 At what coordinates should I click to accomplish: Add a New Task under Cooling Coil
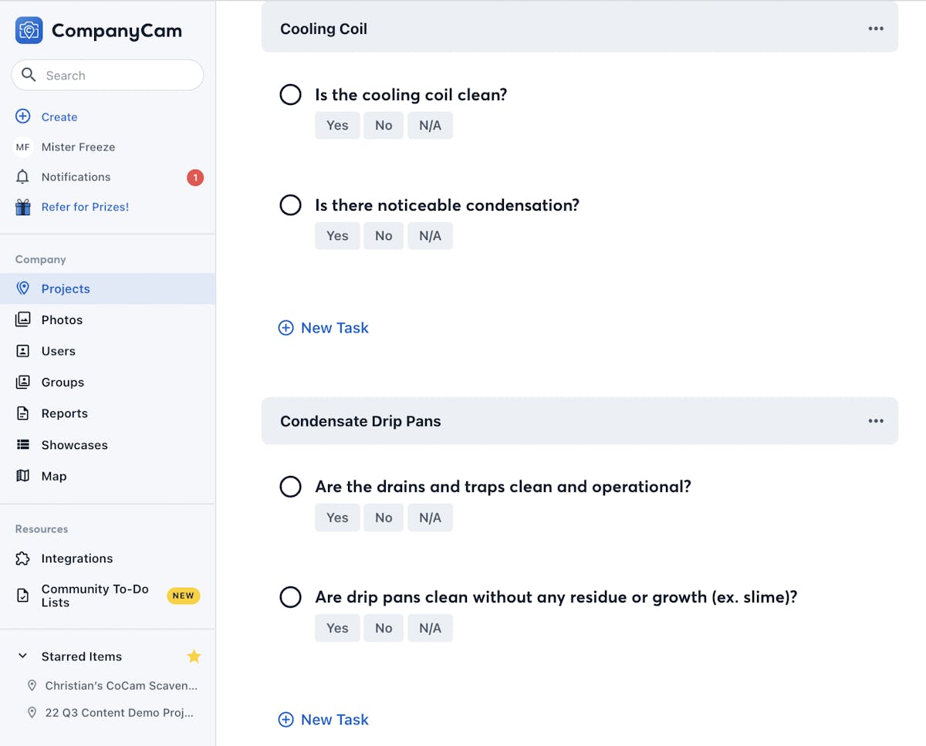tap(323, 328)
